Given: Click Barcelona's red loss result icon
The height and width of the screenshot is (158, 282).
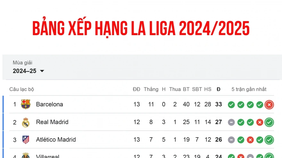Looking at the screenshot, I should point(269,105).
